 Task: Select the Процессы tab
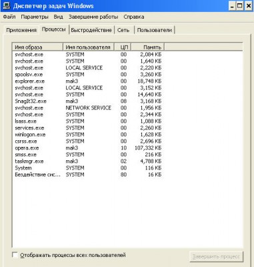tap(54, 29)
